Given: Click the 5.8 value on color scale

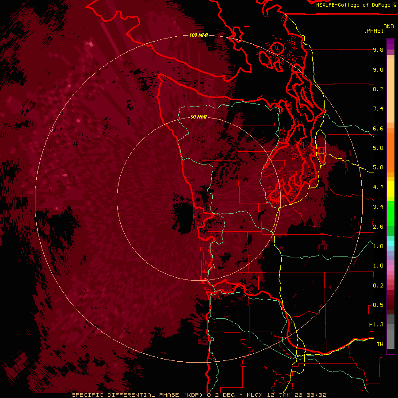Looking at the screenshot, I should point(378,148).
